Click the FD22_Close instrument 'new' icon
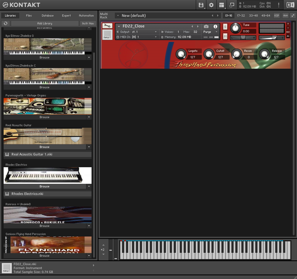The image size is (297, 279). [107, 34]
